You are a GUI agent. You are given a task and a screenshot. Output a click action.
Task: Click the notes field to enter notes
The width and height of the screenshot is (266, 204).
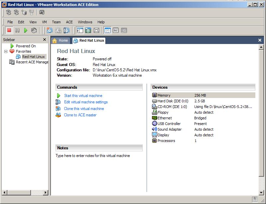[x=93, y=156]
